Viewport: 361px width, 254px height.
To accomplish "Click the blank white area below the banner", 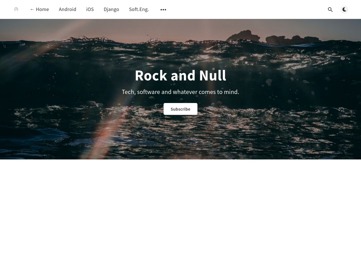I will (x=180, y=207).
